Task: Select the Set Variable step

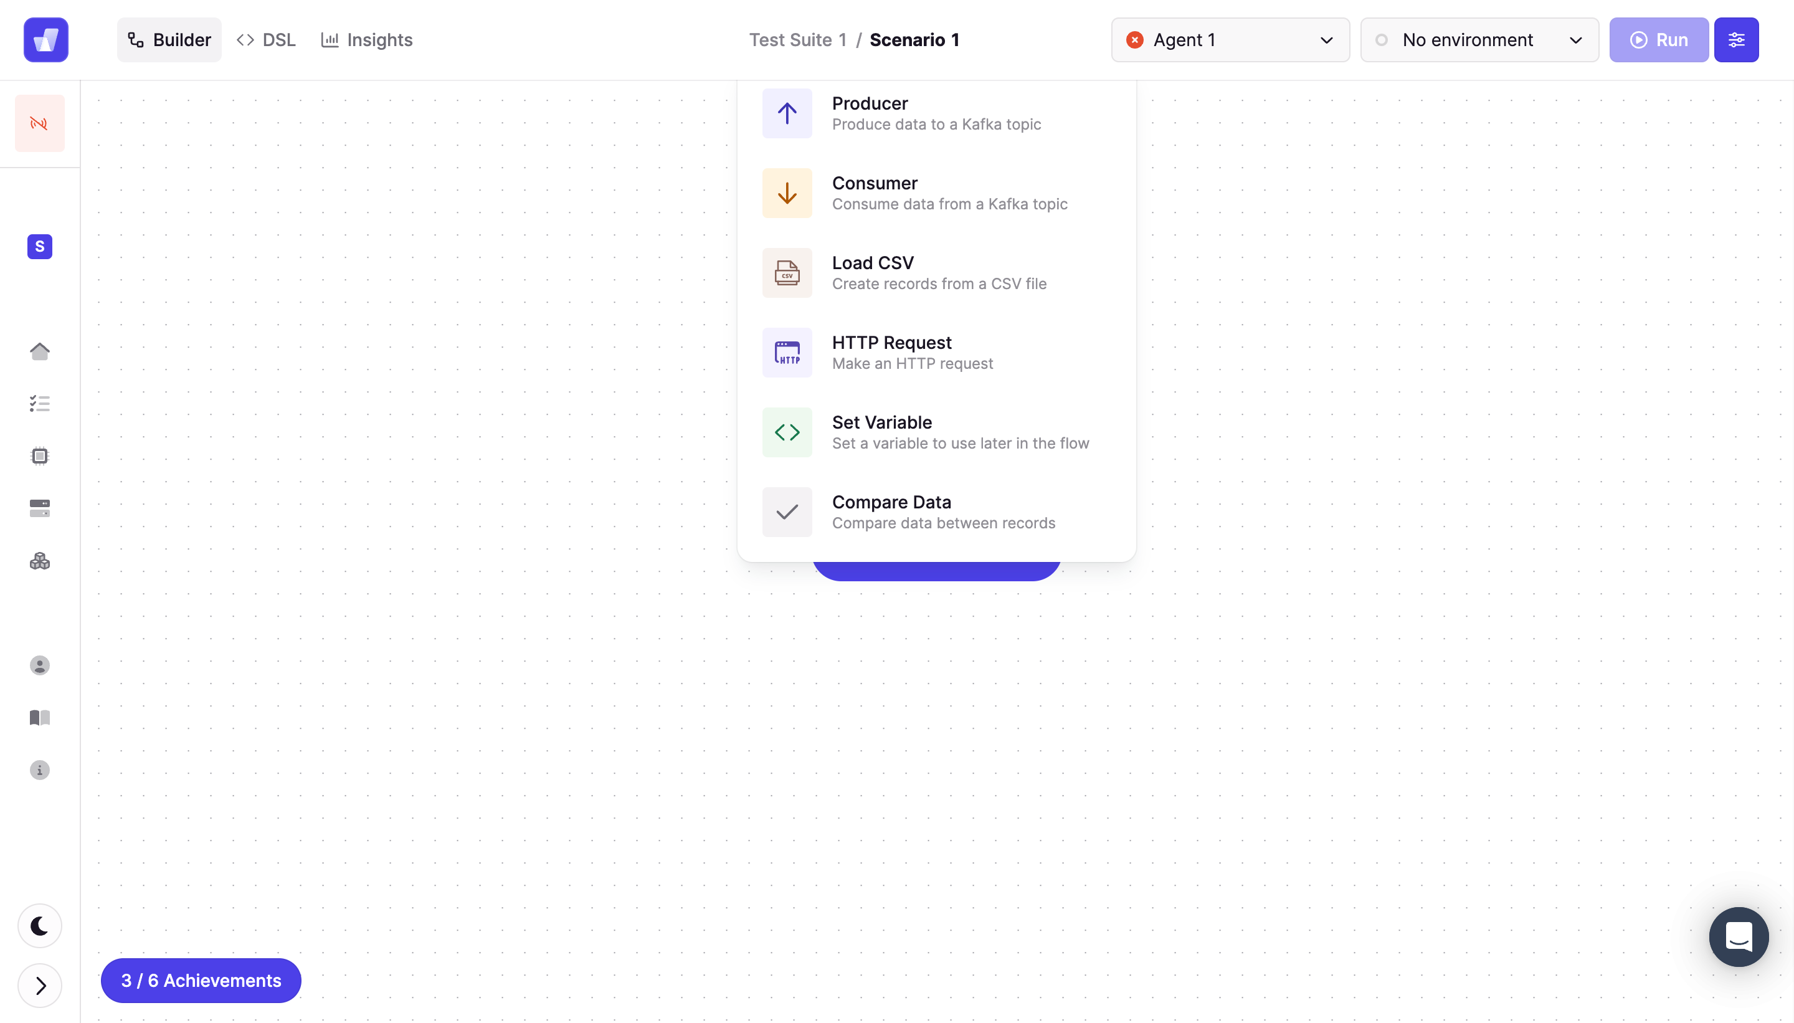Action: point(936,432)
